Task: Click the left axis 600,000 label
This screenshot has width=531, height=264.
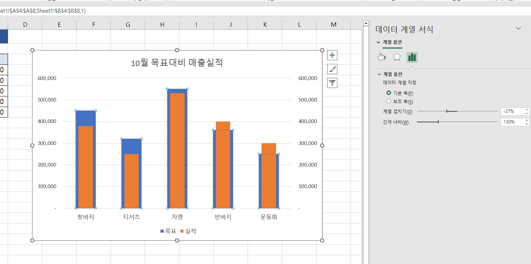Action: 47,78
